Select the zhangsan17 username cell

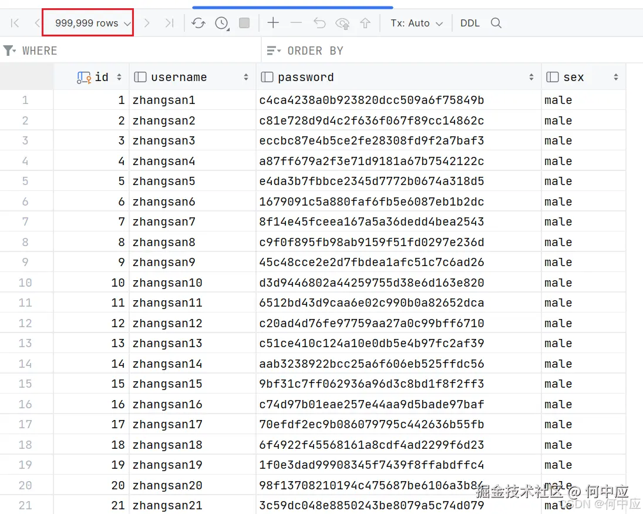pos(193,425)
